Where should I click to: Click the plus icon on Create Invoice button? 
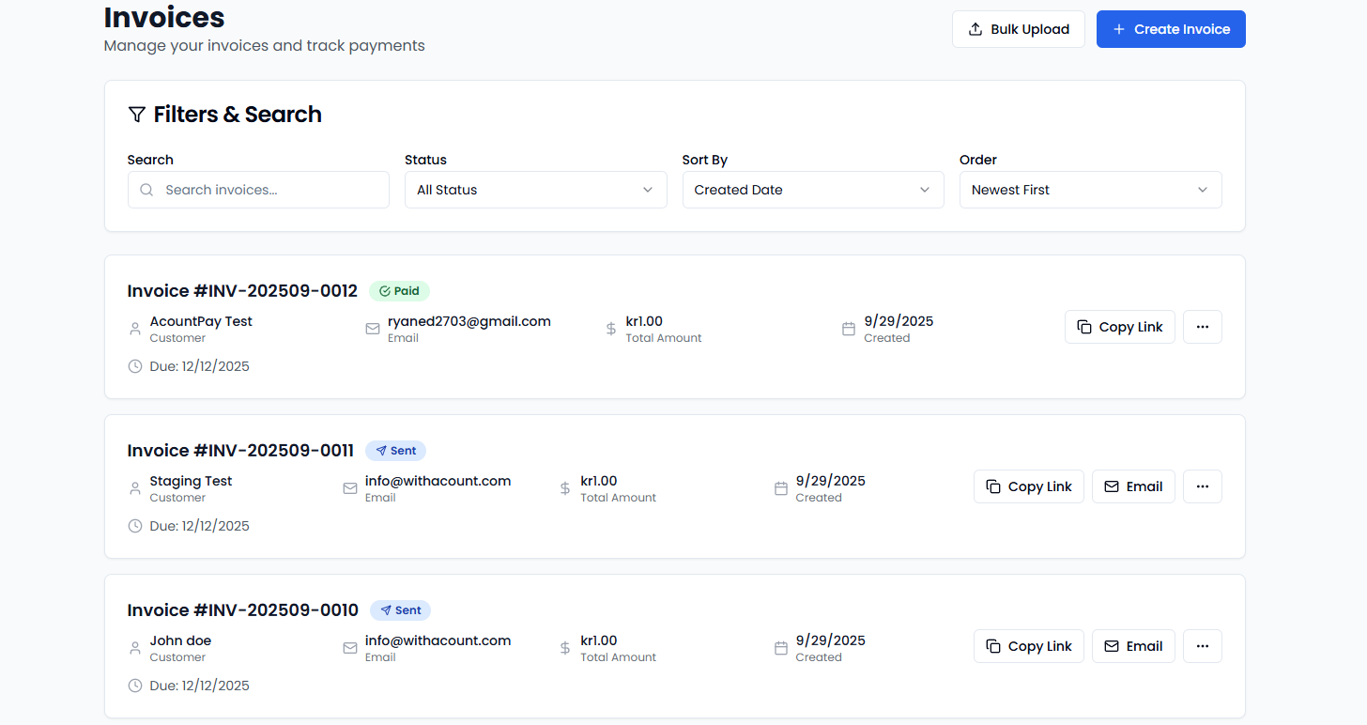pyautogui.click(x=1118, y=28)
